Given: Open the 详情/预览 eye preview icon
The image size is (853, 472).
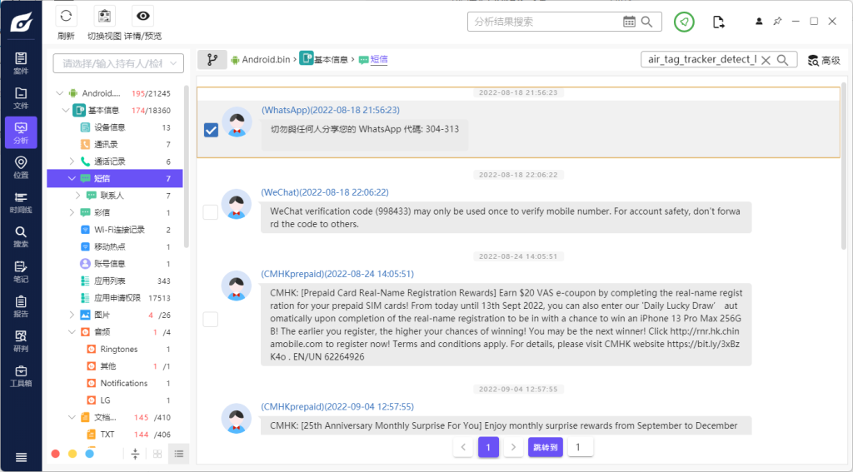Looking at the screenshot, I should (x=142, y=17).
